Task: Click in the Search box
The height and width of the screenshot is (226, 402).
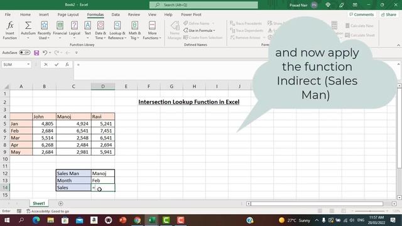Action: click(x=204, y=5)
